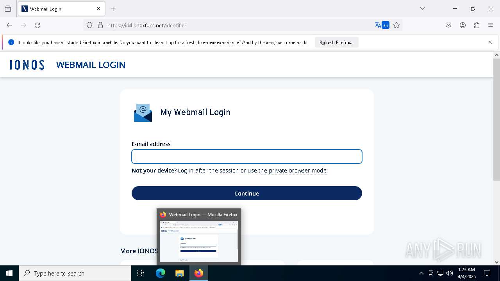Open a new tab with plus button
Viewport: 500px width, 281px height.
click(x=113, y=9)
